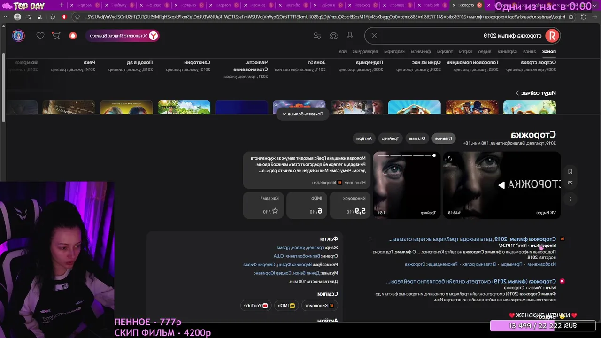
Task: Switch to the квартиры tab
Action: click(x=394, y=51)
